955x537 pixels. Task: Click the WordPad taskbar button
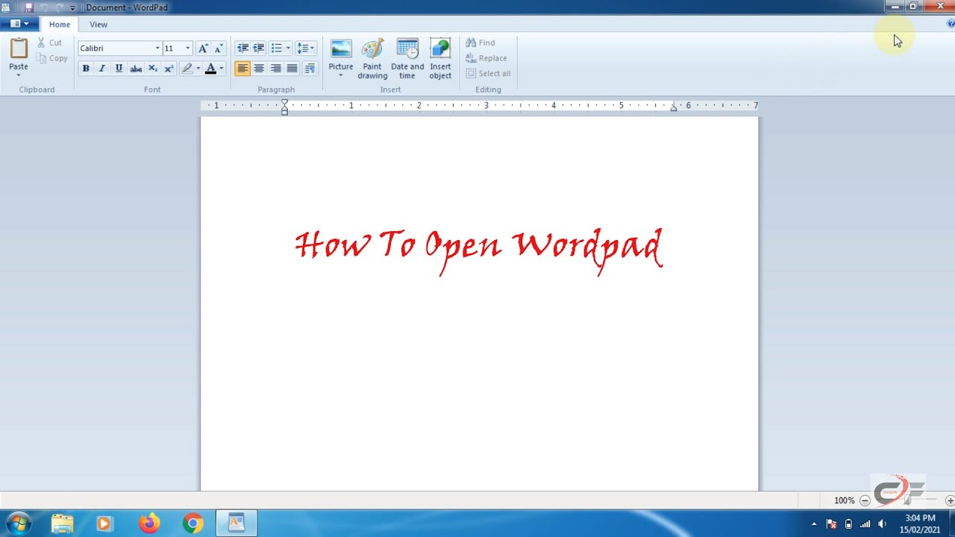(x=237, y=524)
